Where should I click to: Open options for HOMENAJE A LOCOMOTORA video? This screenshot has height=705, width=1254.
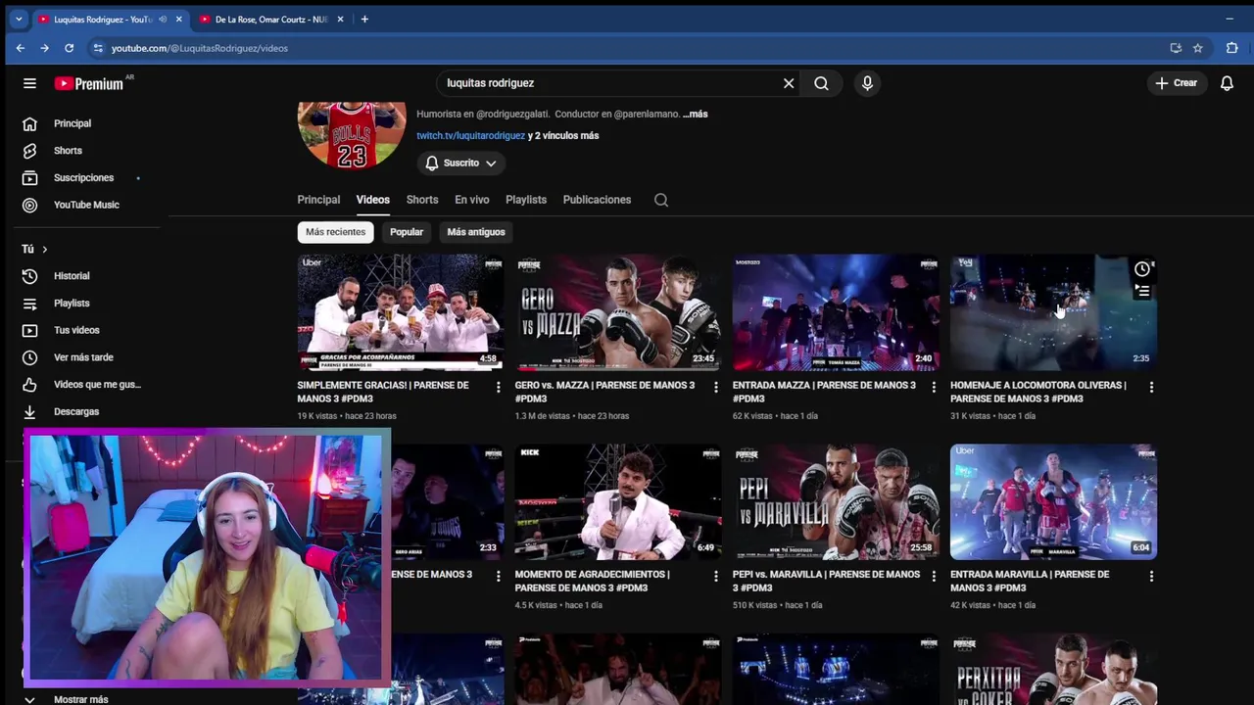tap(1151, 388)
